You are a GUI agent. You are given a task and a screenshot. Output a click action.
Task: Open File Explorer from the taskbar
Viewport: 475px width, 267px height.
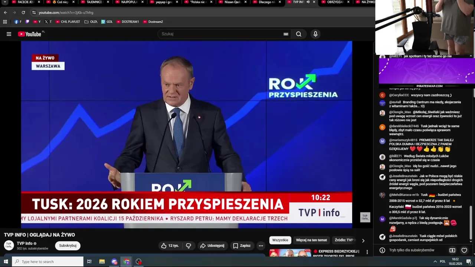102,262
